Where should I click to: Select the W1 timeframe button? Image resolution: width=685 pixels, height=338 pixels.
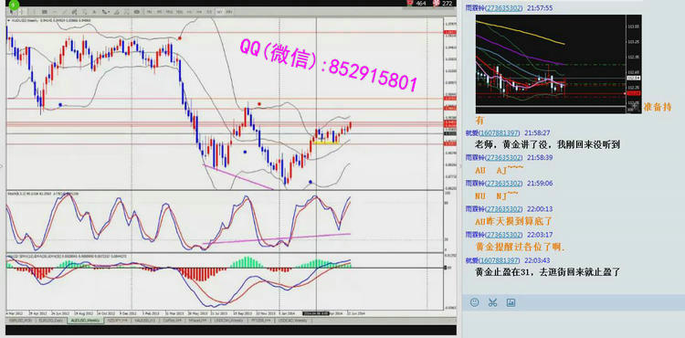pyautogui.click(x=219, y=12)
